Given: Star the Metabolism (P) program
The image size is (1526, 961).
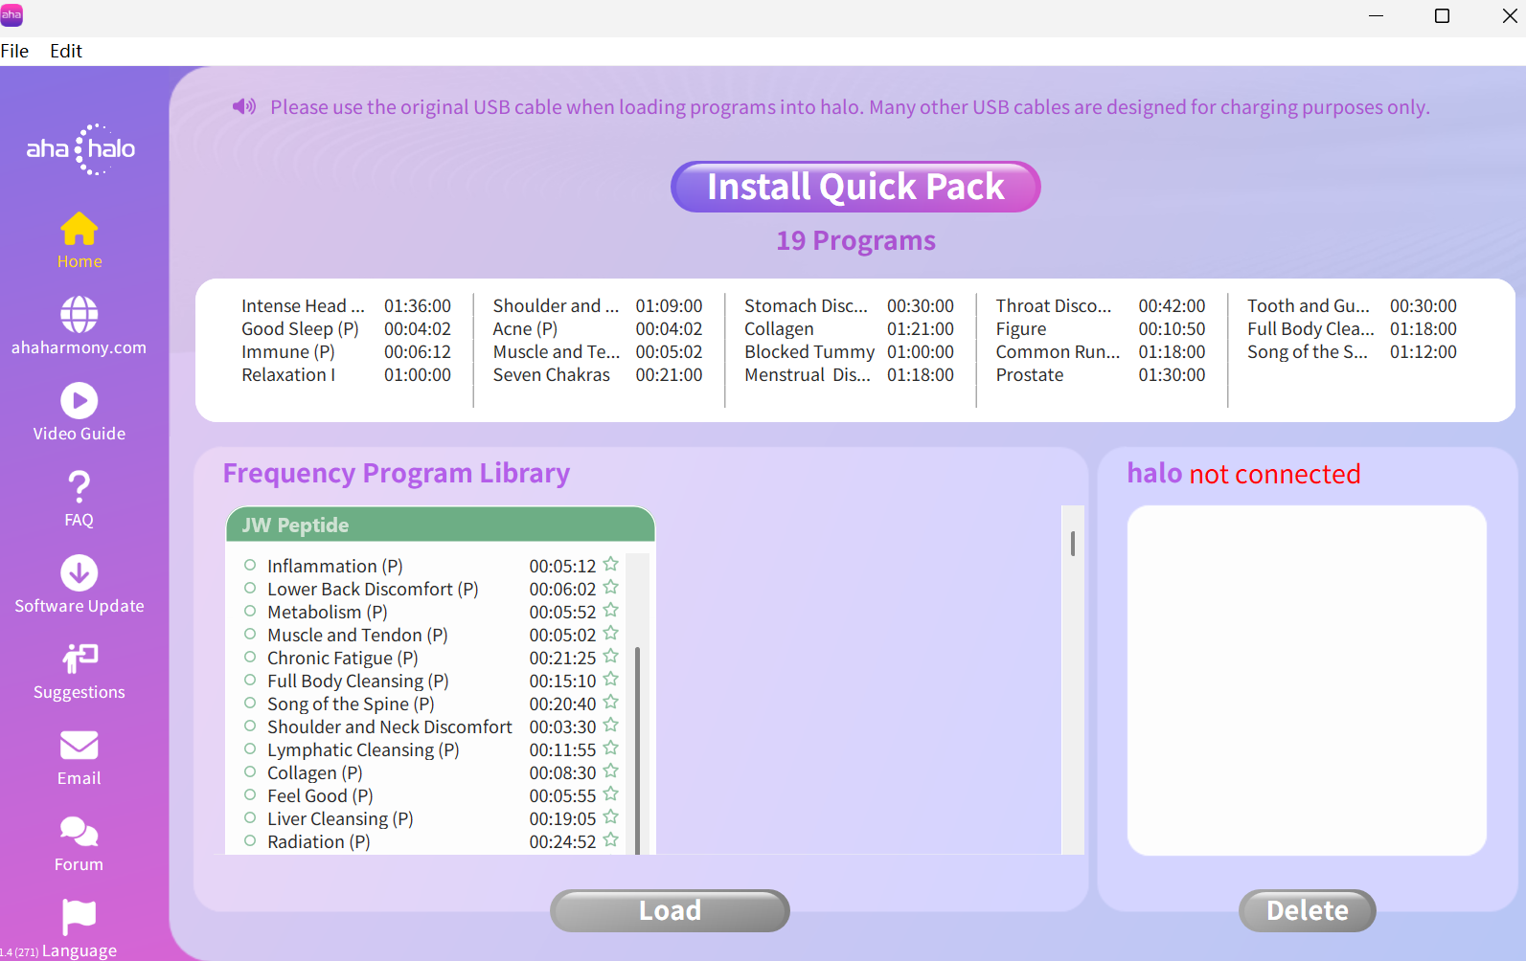Looking at the screenshot, I should tap(611, 610).
